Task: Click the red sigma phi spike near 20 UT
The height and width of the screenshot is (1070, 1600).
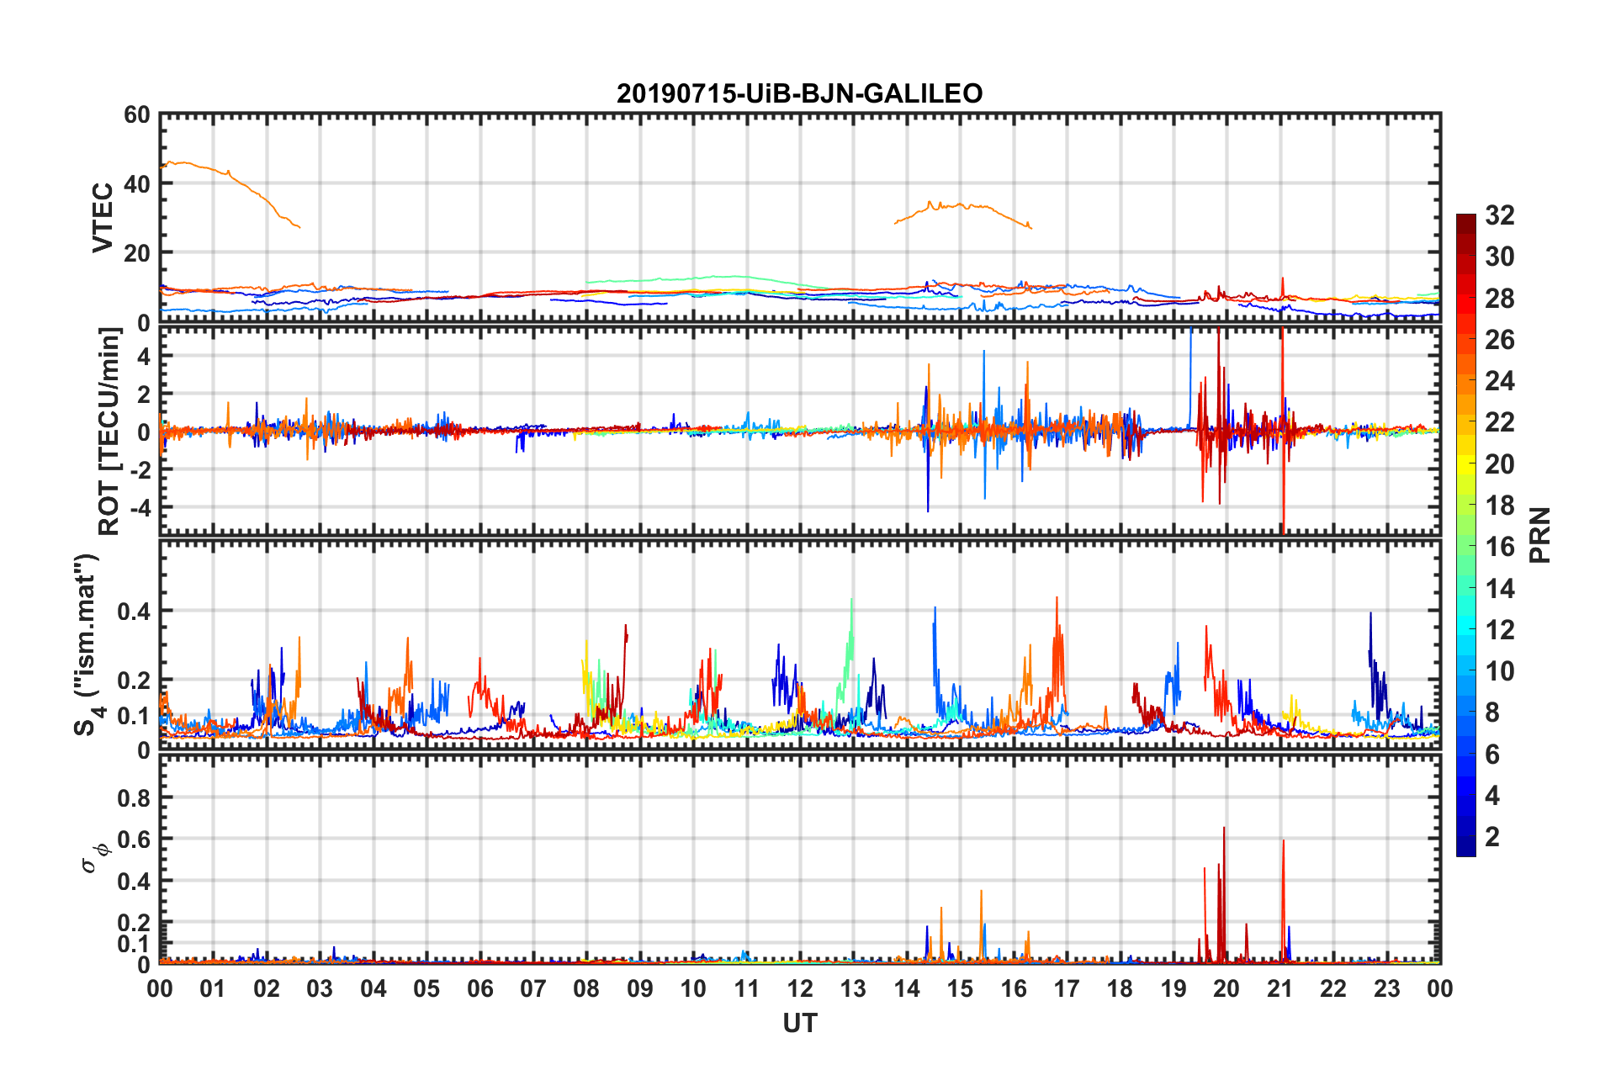Action: 1224,892
